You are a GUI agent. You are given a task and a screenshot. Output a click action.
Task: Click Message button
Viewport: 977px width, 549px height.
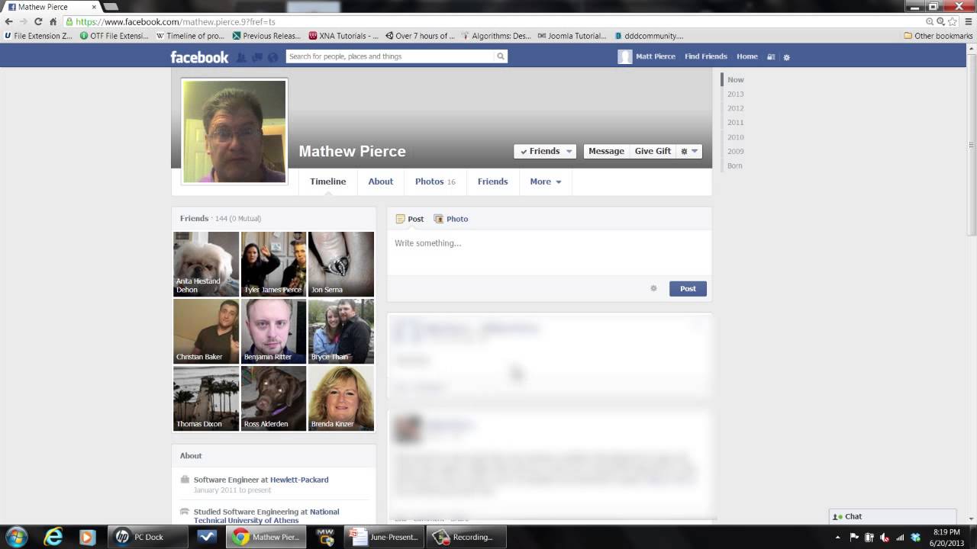pos(606,151)
